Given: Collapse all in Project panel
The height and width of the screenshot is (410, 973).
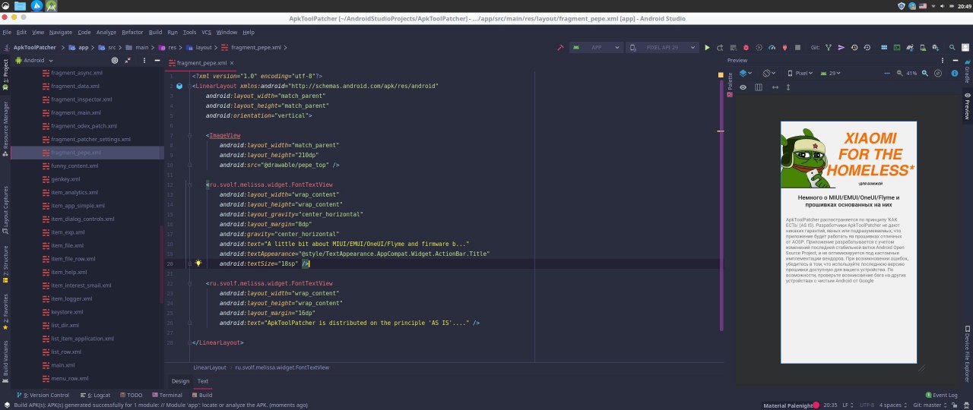Looking at the screenshot, I should point(127,60).
